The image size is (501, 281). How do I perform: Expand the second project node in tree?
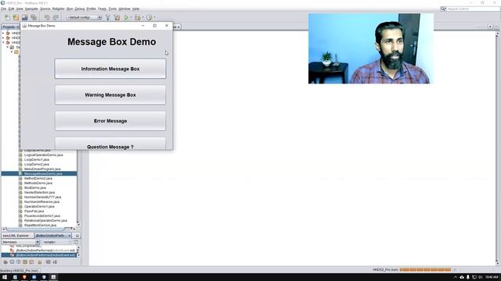pos(3,37)
